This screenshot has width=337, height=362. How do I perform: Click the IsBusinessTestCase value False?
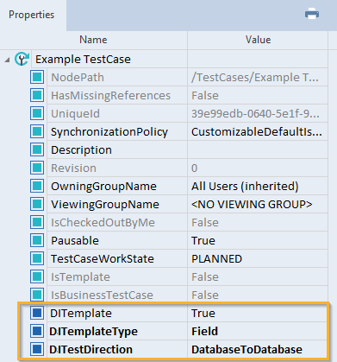205,295
